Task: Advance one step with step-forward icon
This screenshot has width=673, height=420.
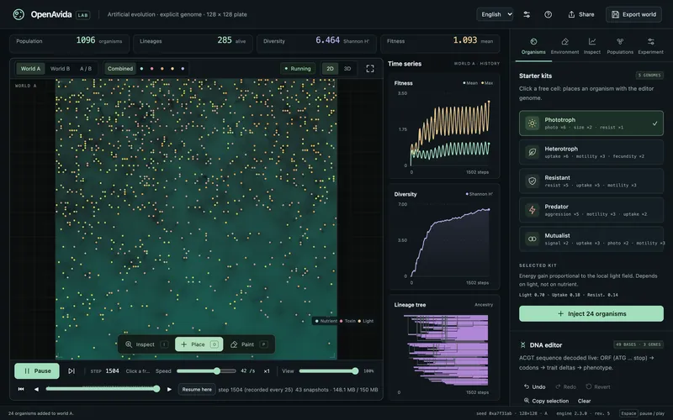Action: (72, 371)
